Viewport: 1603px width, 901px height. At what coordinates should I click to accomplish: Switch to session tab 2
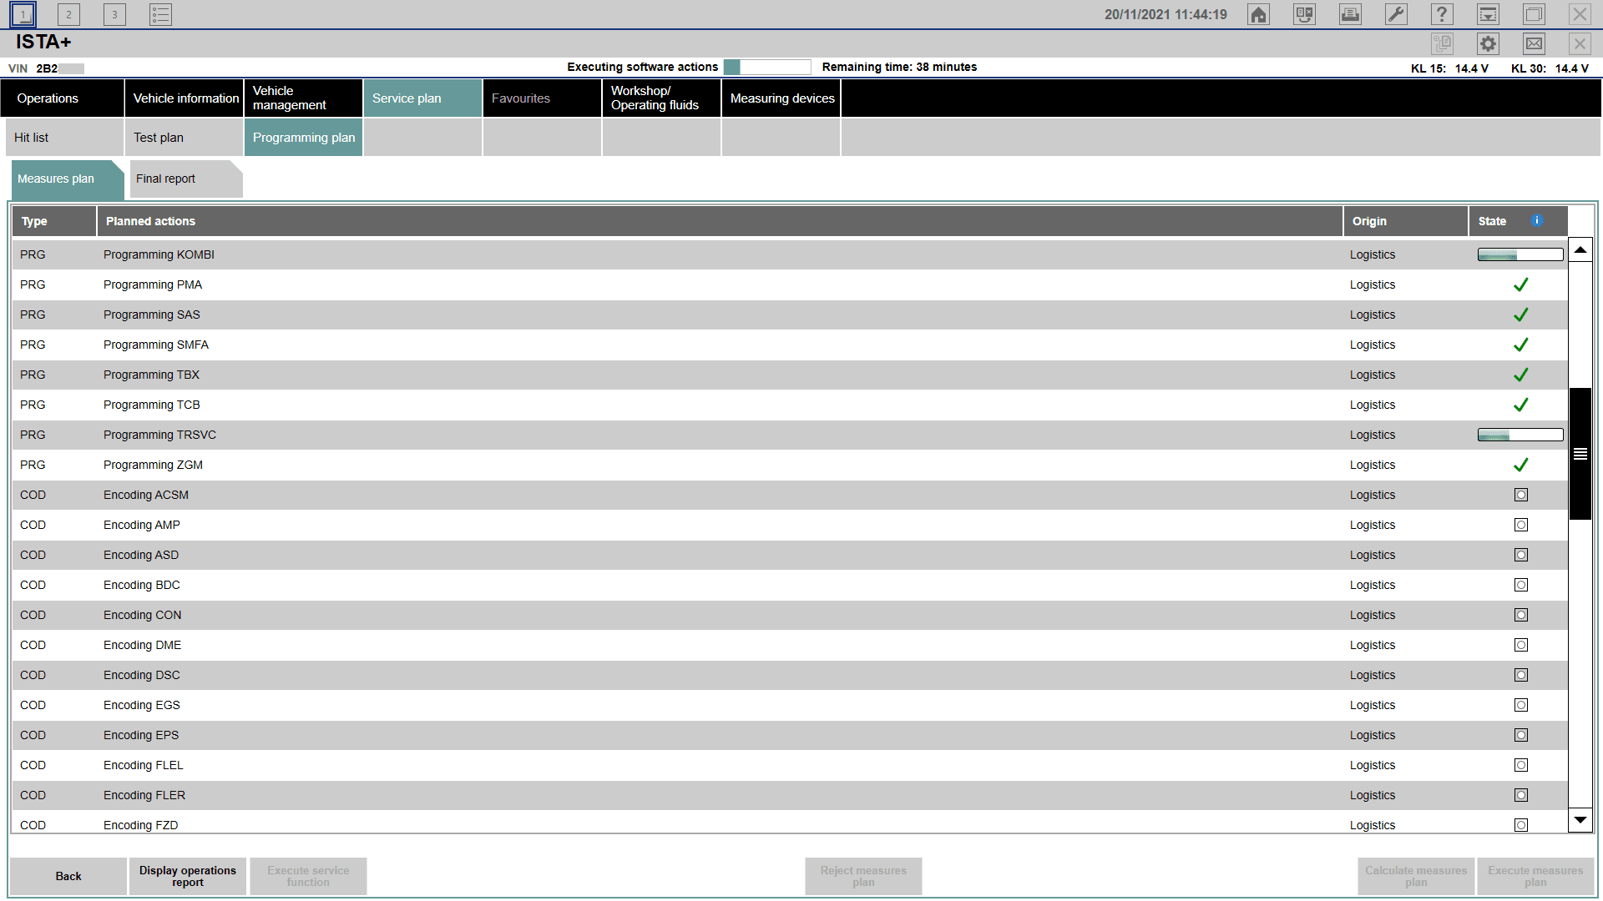pos(68,14)
